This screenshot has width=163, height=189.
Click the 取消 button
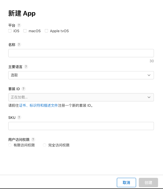pos(126,182)
